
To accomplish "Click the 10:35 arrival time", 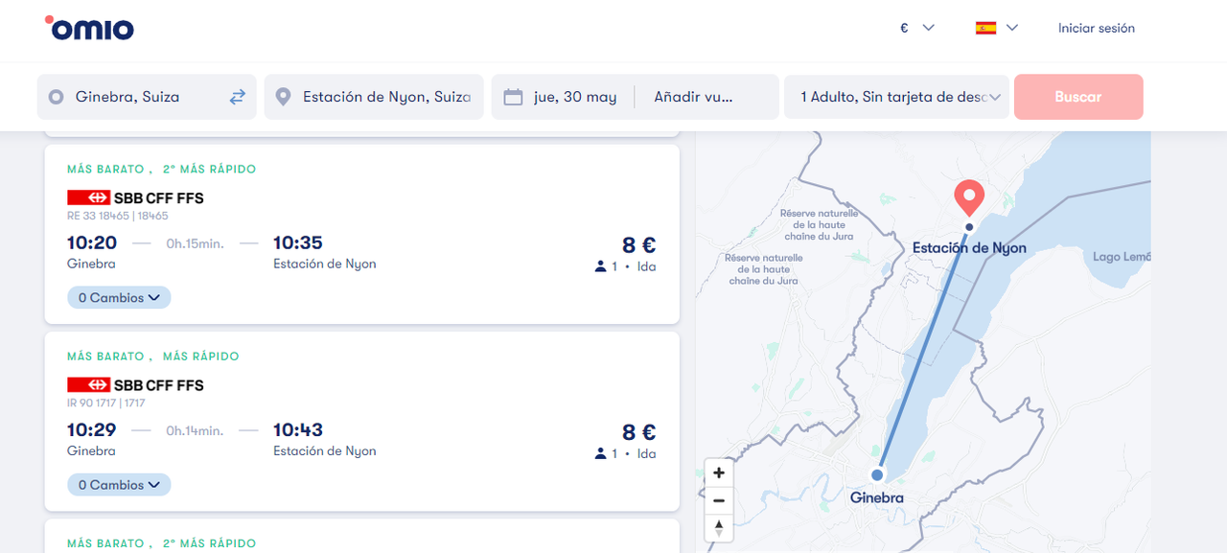I will pyautogui.click(x=298, y=242).
